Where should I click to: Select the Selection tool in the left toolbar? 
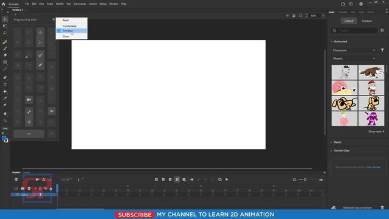[x=5, y=19]
